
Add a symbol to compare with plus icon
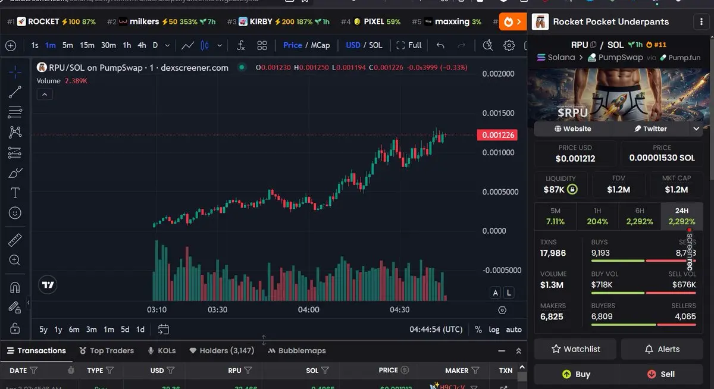[11, 45]
